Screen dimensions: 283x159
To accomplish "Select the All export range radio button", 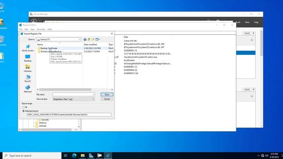I will (x=23, y=107).
